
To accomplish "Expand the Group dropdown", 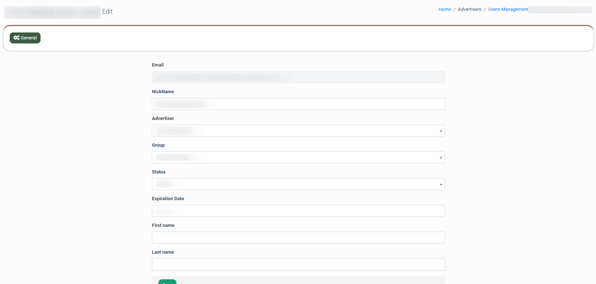I will point(298,158).
